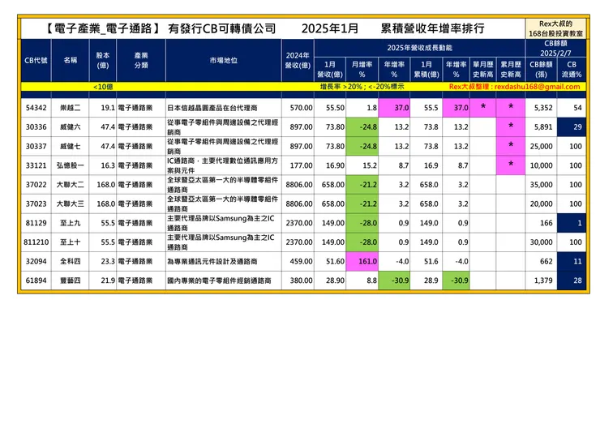Select CB code 32094 cell
Screen dimensions: 600x424
[36, 261]
